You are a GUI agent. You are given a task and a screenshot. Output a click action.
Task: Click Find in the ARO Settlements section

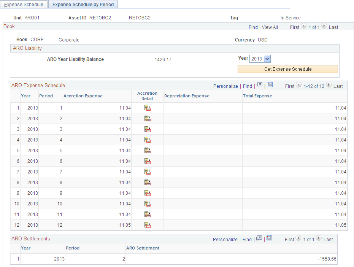click(x=247, y=239)
